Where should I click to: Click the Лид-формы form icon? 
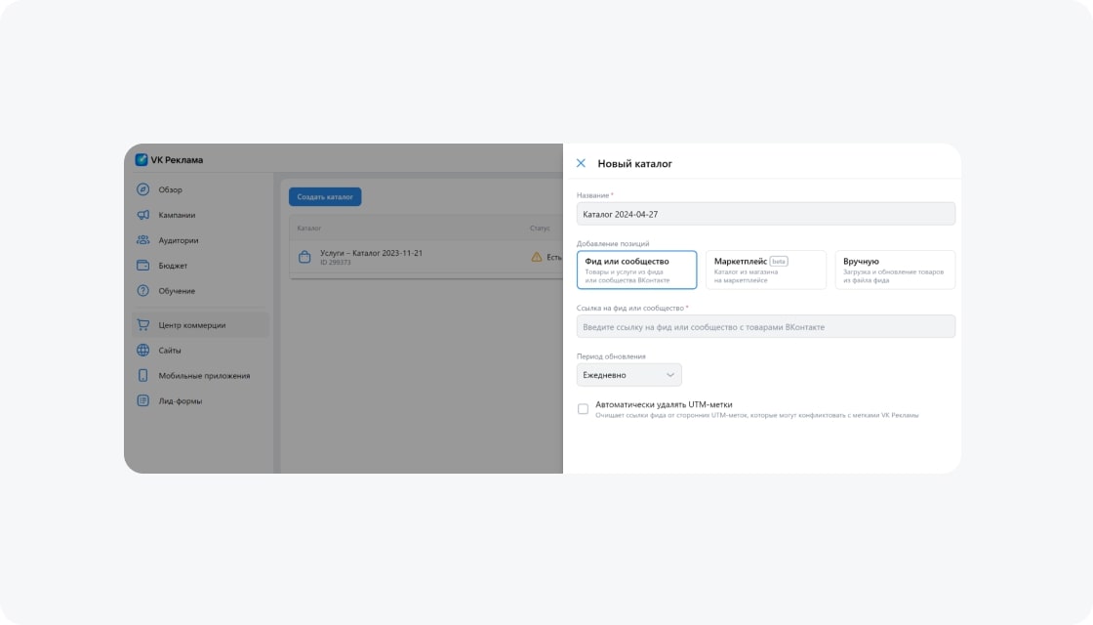click(x=142, y=400)
